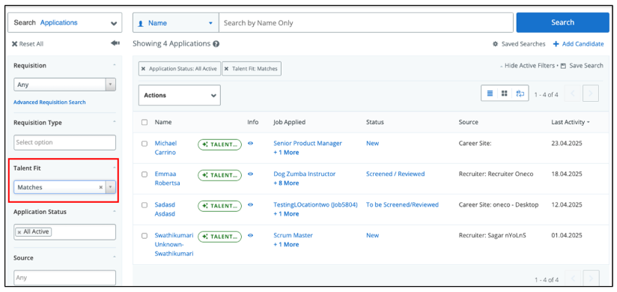
Task: Open the Talent Fit dropdown arrow
Action: point(111,187)
